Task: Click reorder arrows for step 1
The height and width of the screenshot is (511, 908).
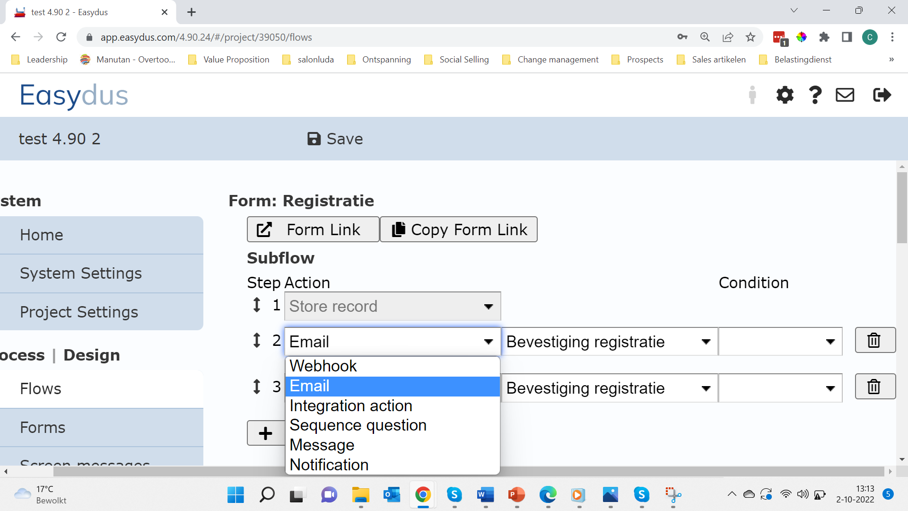Action: pos(257,305)
